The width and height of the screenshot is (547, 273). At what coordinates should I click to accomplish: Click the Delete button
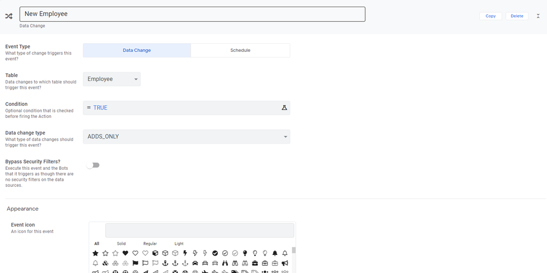517,16
